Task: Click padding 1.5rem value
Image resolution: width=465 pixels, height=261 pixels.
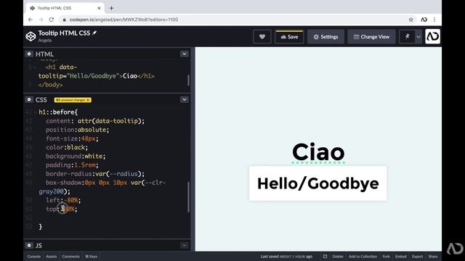Action: [85, 165]
